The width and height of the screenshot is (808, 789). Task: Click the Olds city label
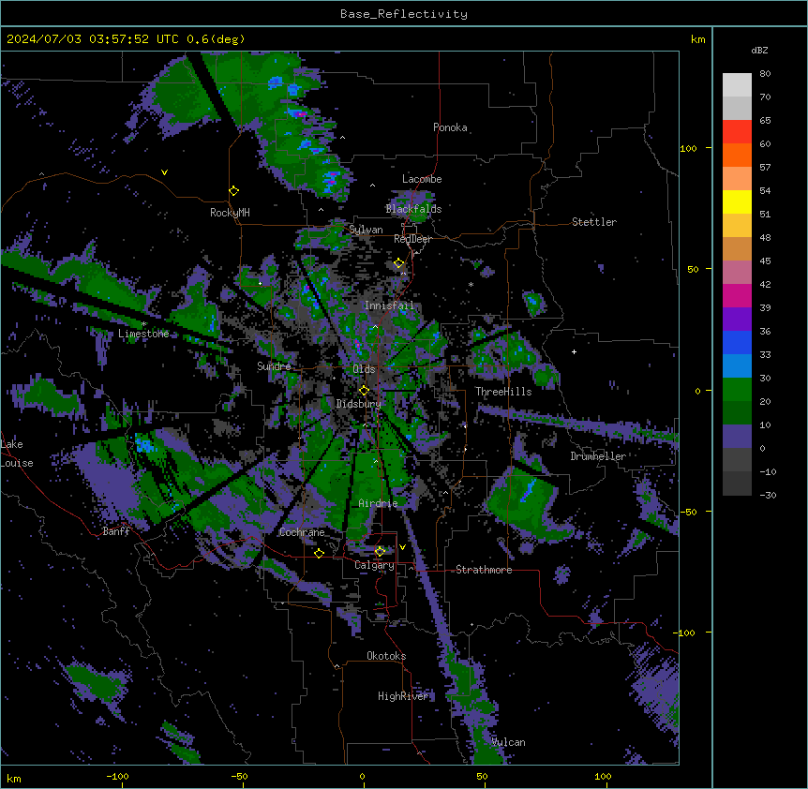click(364, 369)
